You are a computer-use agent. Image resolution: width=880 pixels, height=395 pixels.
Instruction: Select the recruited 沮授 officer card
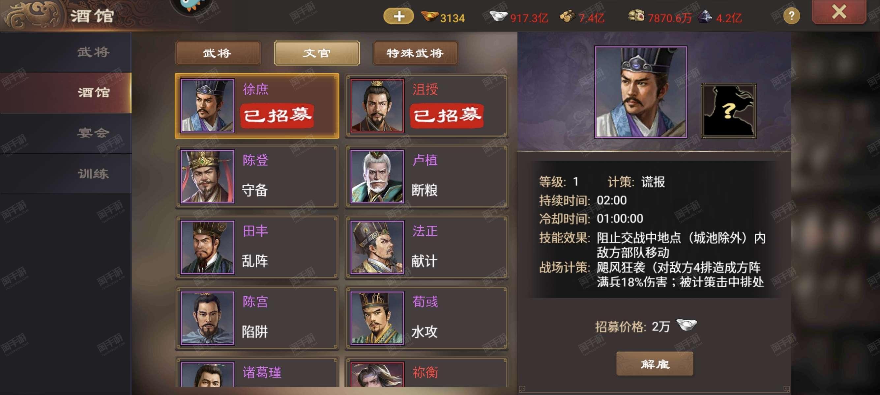pyautogui.click(x=426, y=106)
